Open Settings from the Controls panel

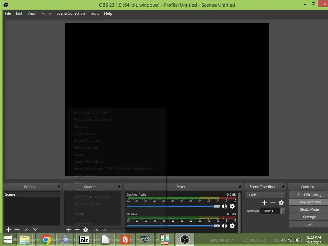pos(309,217)
